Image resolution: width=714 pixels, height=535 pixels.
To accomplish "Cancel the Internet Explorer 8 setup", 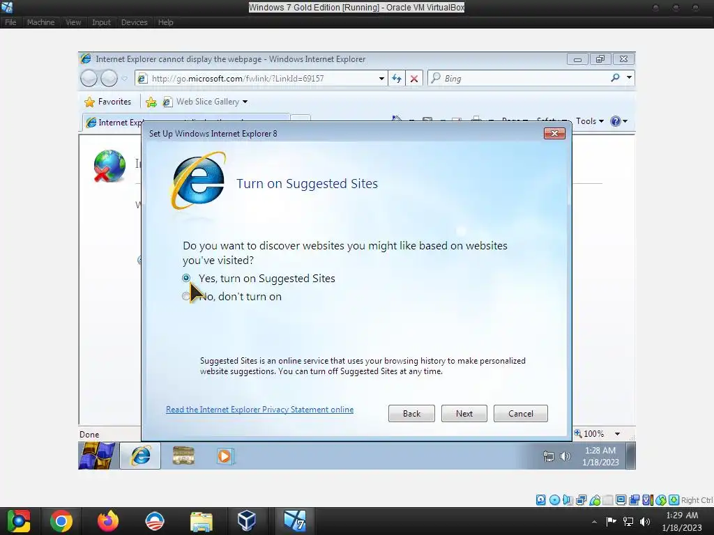I will pos(520,413).
